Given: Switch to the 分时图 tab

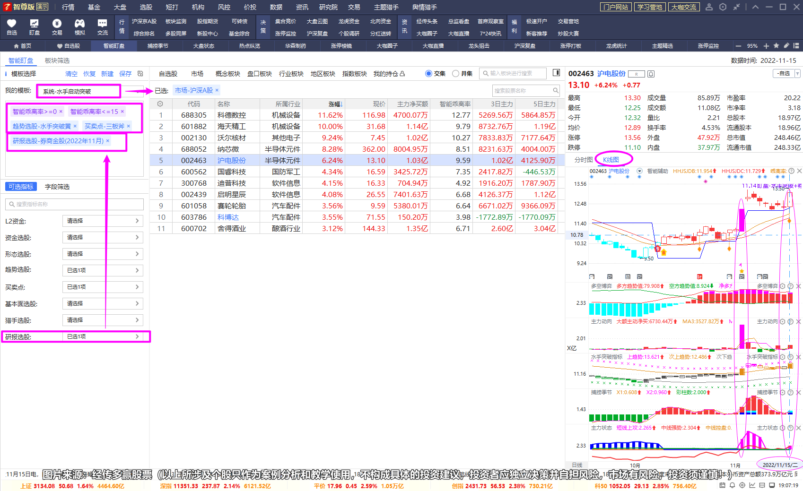Looking at the screenshot, I should coord(584,160).
